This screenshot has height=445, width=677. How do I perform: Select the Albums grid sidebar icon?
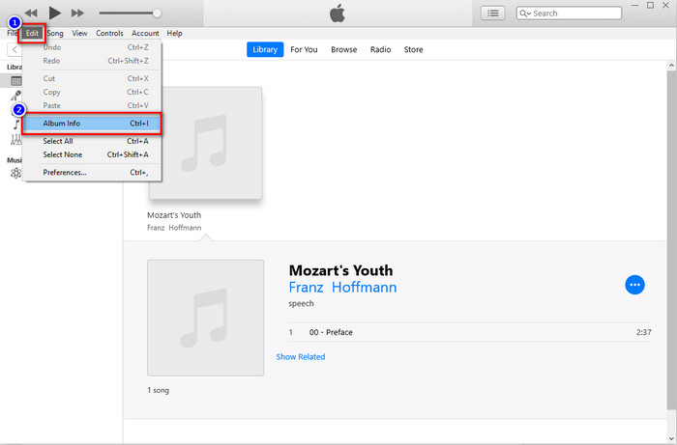click(x=16, y=81)
